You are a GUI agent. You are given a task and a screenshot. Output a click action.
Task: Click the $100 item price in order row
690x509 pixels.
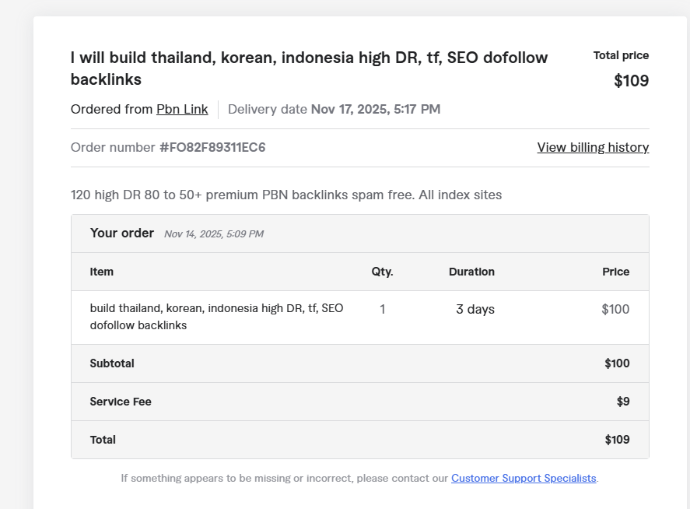coord(615,310)
